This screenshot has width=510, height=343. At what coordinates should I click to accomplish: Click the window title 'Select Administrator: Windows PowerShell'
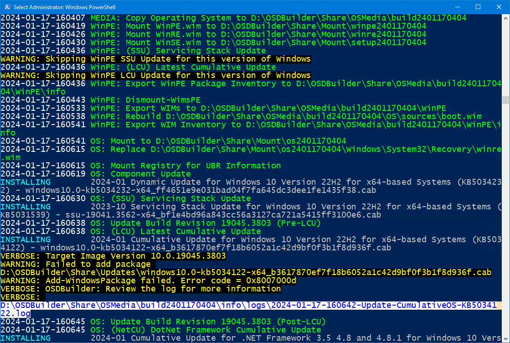pos(64,7)
